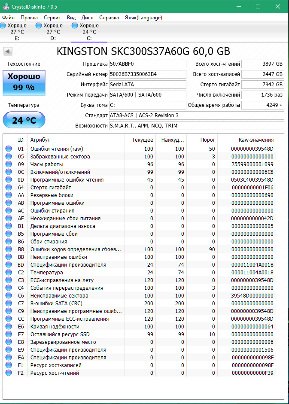
Task: Click status orb for Резервные блоки row
Action: 9,195
